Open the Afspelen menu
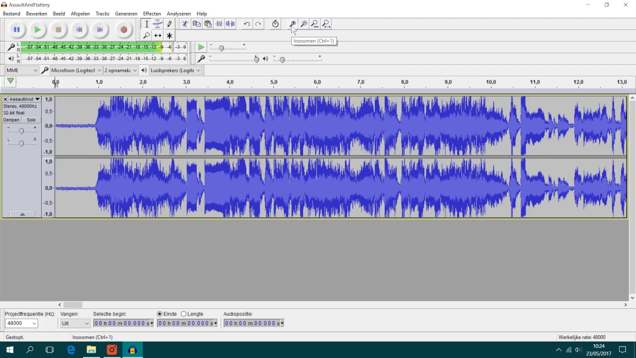The image size is (636, 358). pyautogui.click(x=80, y=13)
